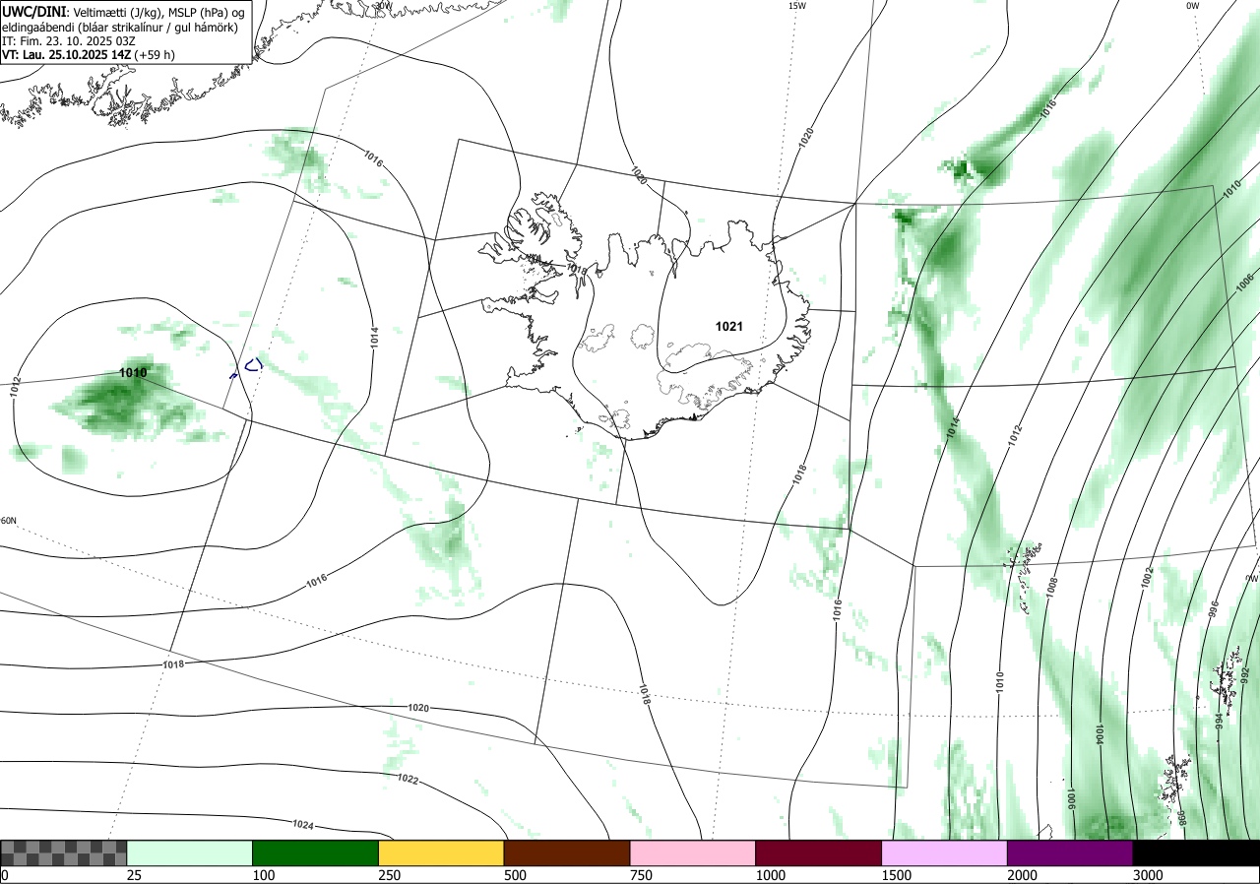Viewport: 1260px width, 884px height.
Task: Click the 1022 isobar label
Action: click(408, 779)
